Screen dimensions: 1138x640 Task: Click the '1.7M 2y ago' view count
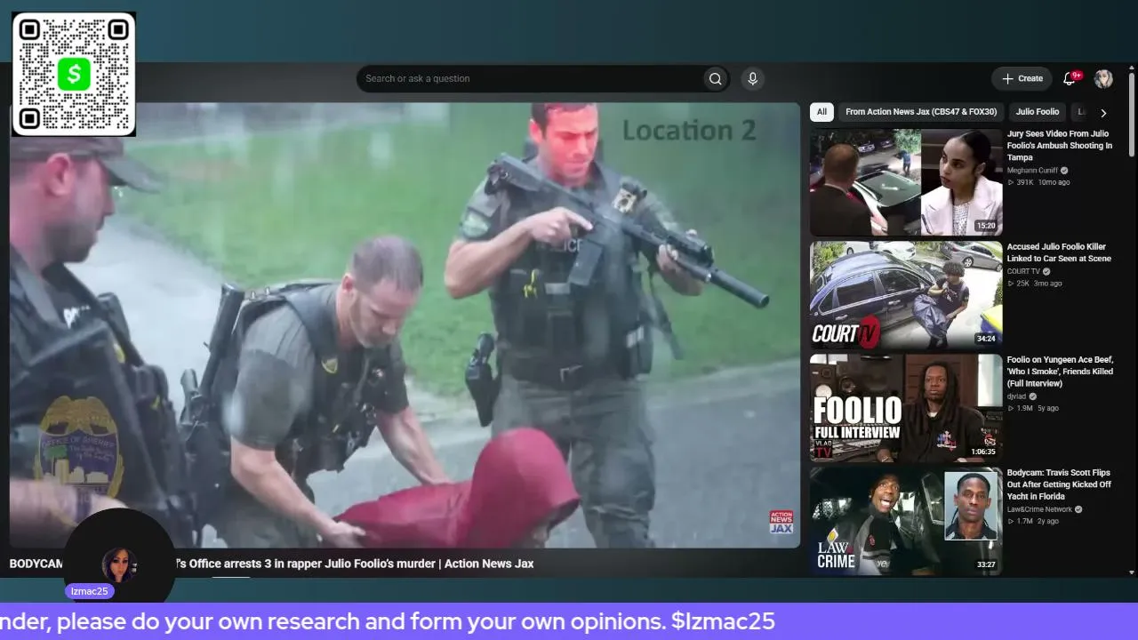[1033, 521]
